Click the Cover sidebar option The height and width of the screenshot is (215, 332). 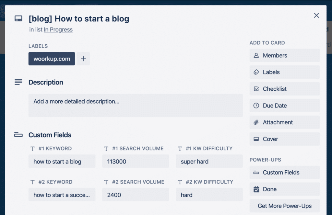pyautogui.click(x=284, y=139)
